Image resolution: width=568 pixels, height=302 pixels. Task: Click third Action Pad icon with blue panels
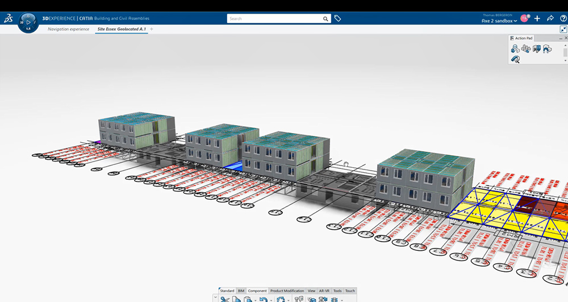[x=537, y=48]
